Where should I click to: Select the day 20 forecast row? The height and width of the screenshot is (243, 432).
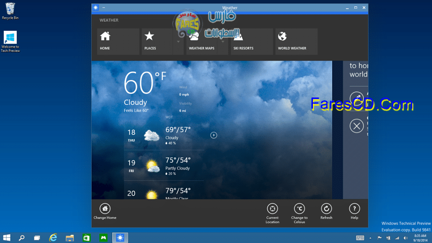pos(164,191)
